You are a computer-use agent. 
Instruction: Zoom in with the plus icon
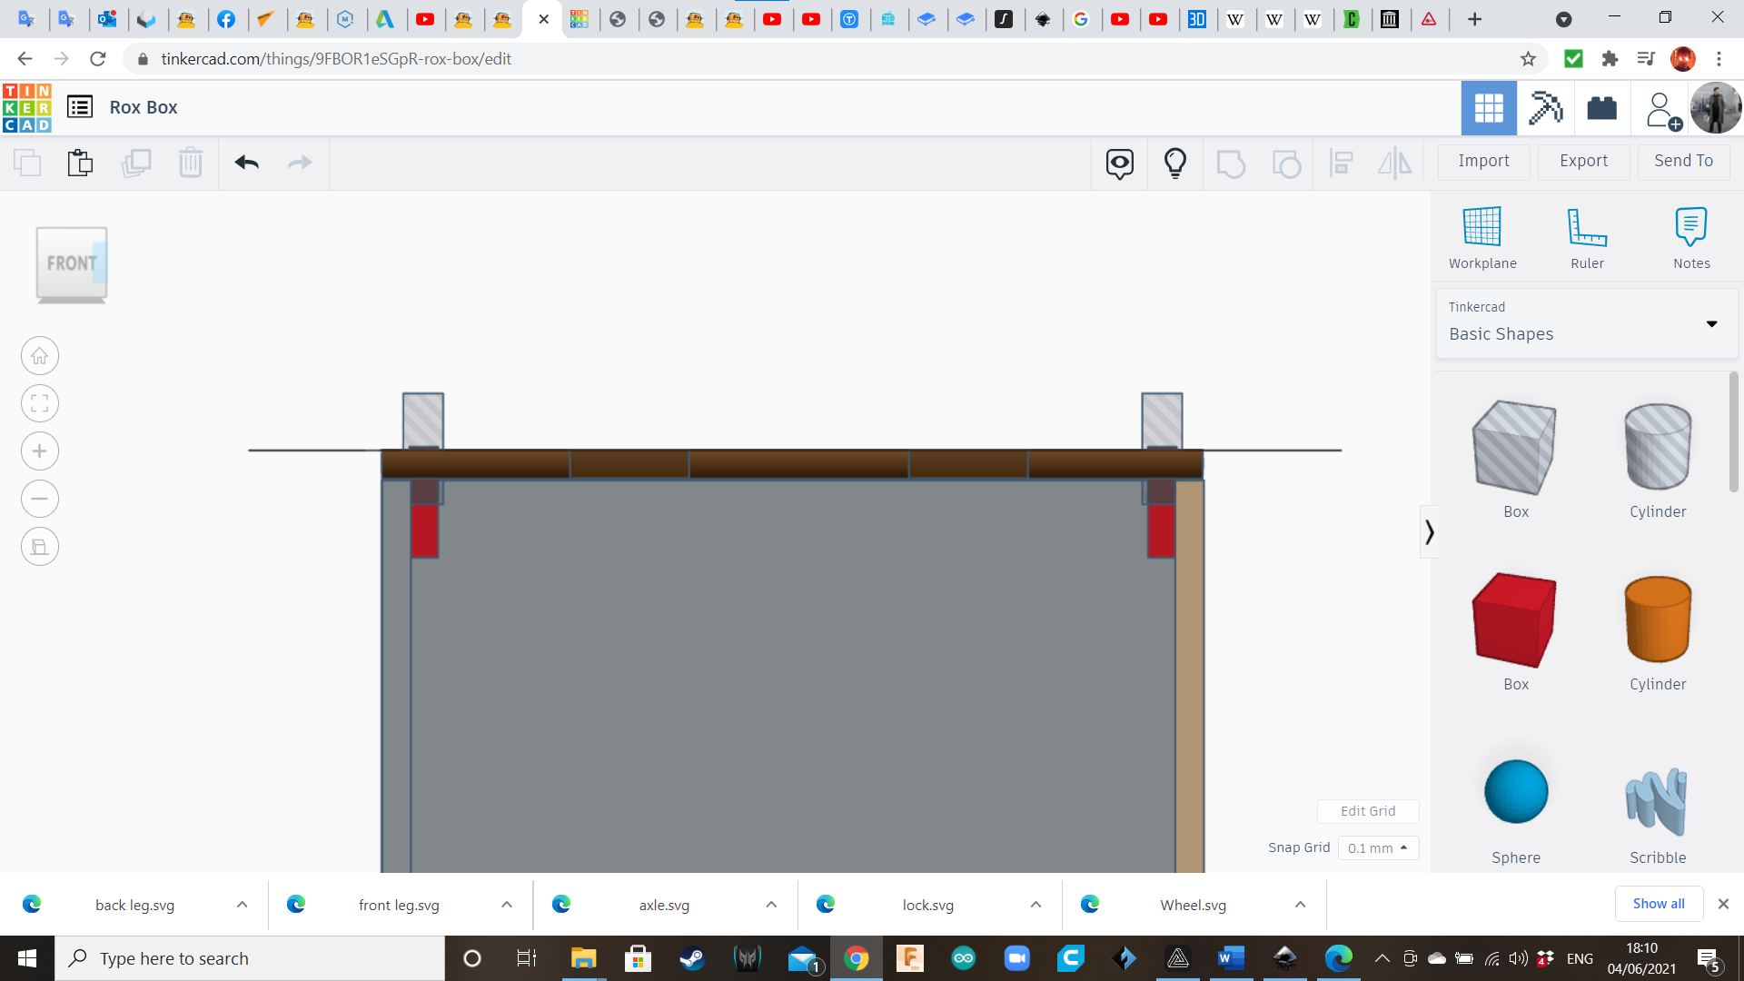coord(40,451)
